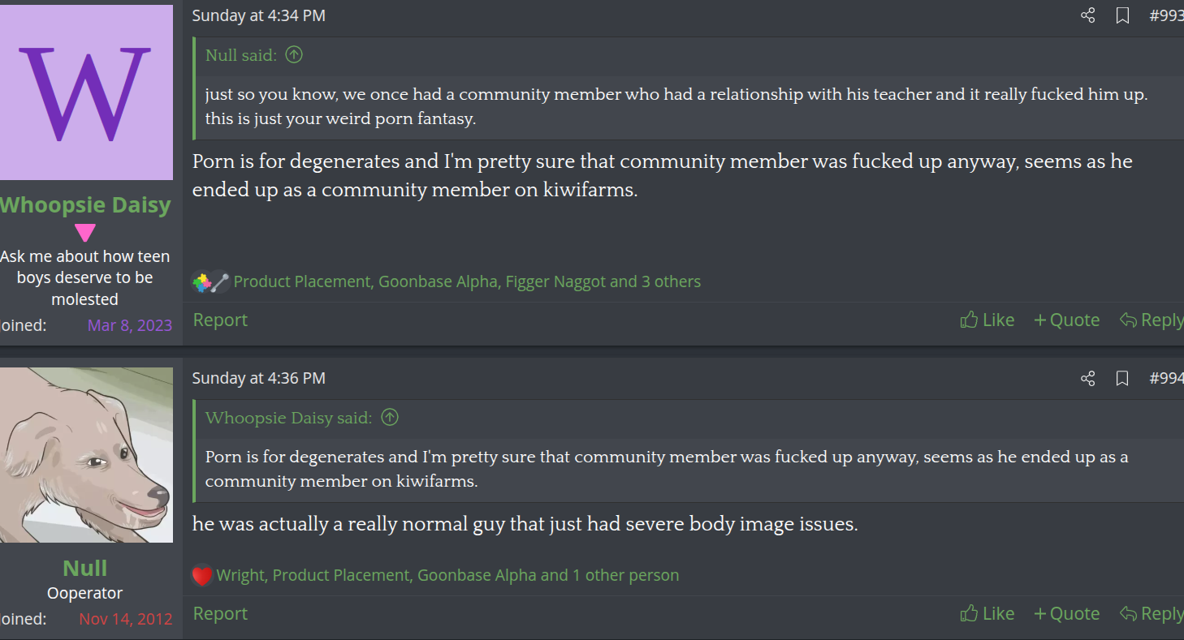Quote post #993

click(x=1066, y=320)
